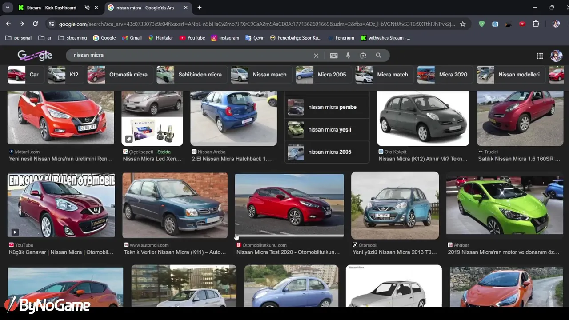Go forward in browser history
569x320 pixels.
coord(21,24)
